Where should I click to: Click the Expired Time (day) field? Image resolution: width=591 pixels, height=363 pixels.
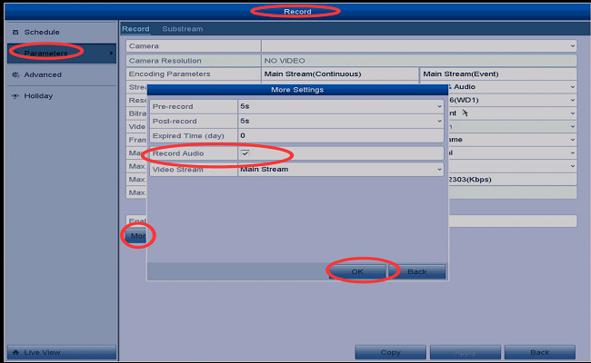coord(341,136)
